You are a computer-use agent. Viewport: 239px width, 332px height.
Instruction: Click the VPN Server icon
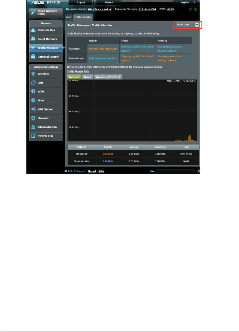click(33, 109)
